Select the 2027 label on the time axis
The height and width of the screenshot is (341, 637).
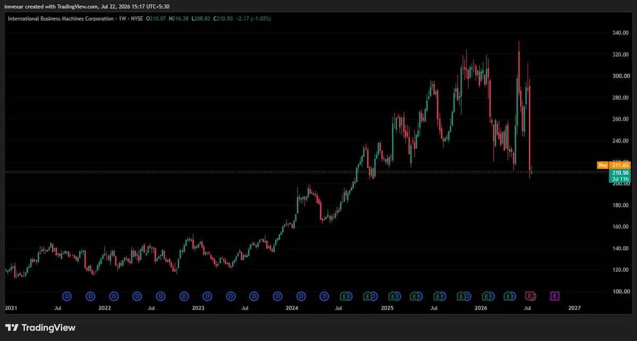pyautogui.click(x=574, y=308)
